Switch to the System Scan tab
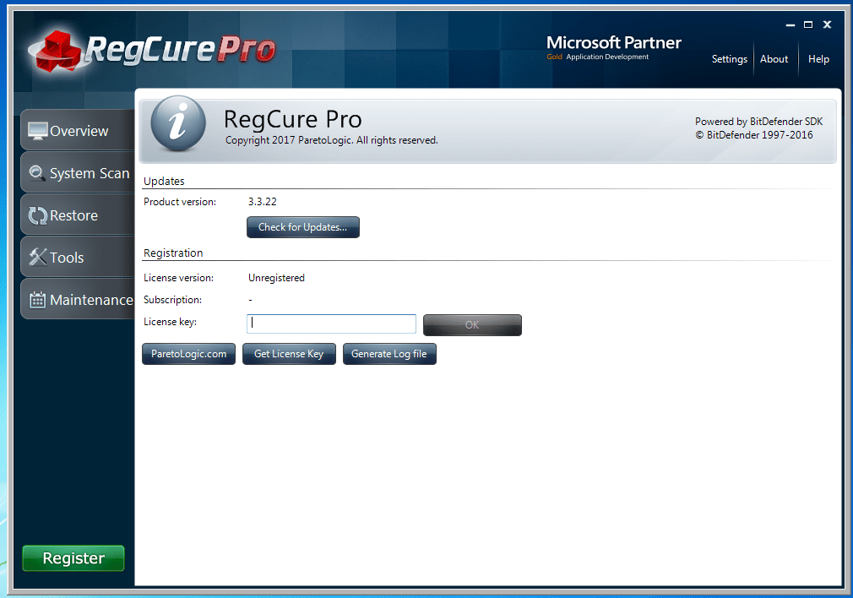853x598 pixels. tap(89, 172)
